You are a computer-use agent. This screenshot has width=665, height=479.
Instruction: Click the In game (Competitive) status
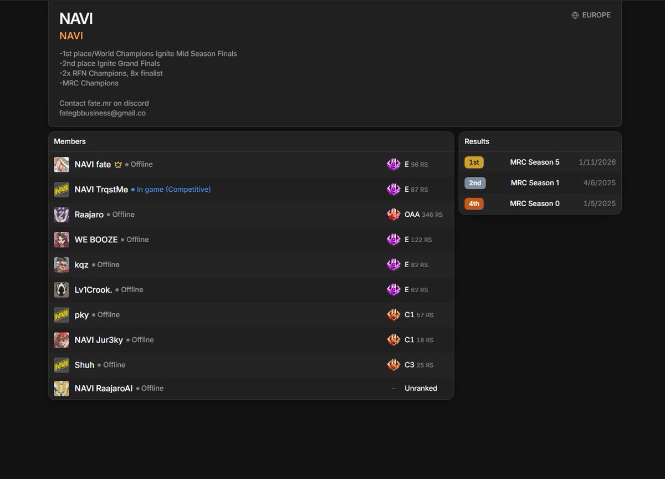(173, 190)
